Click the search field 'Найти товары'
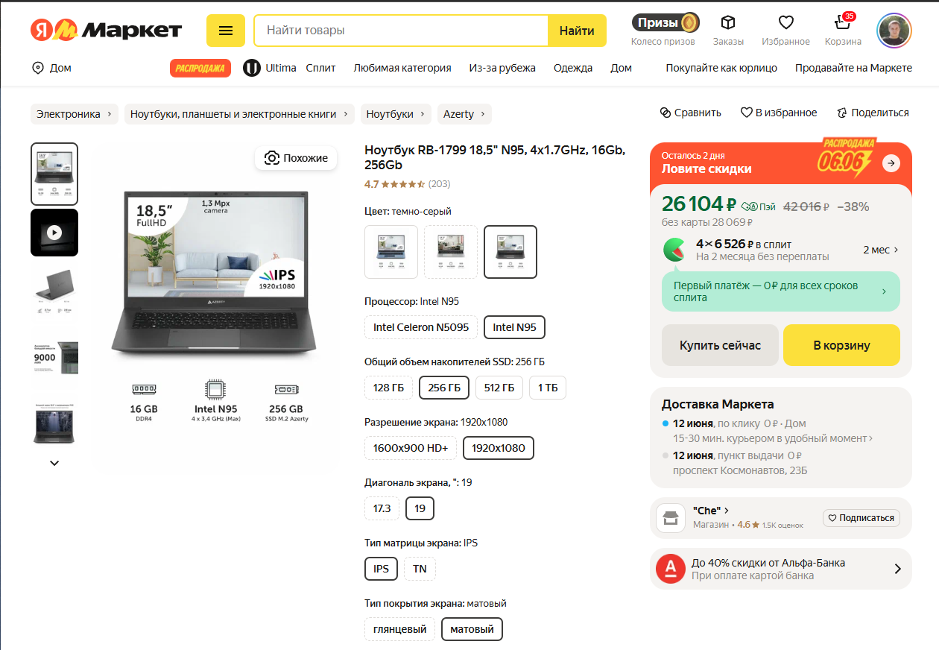 [401, 31]
